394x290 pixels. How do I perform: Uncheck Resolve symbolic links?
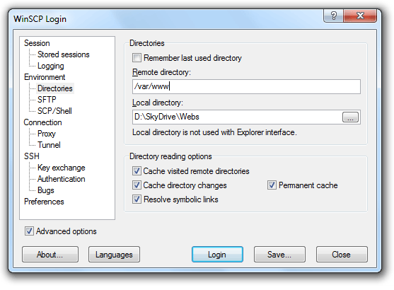[x=137, y=199]
